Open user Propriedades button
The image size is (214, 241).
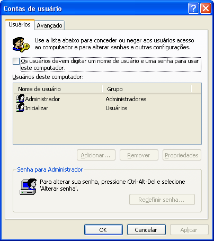point(182,155)
